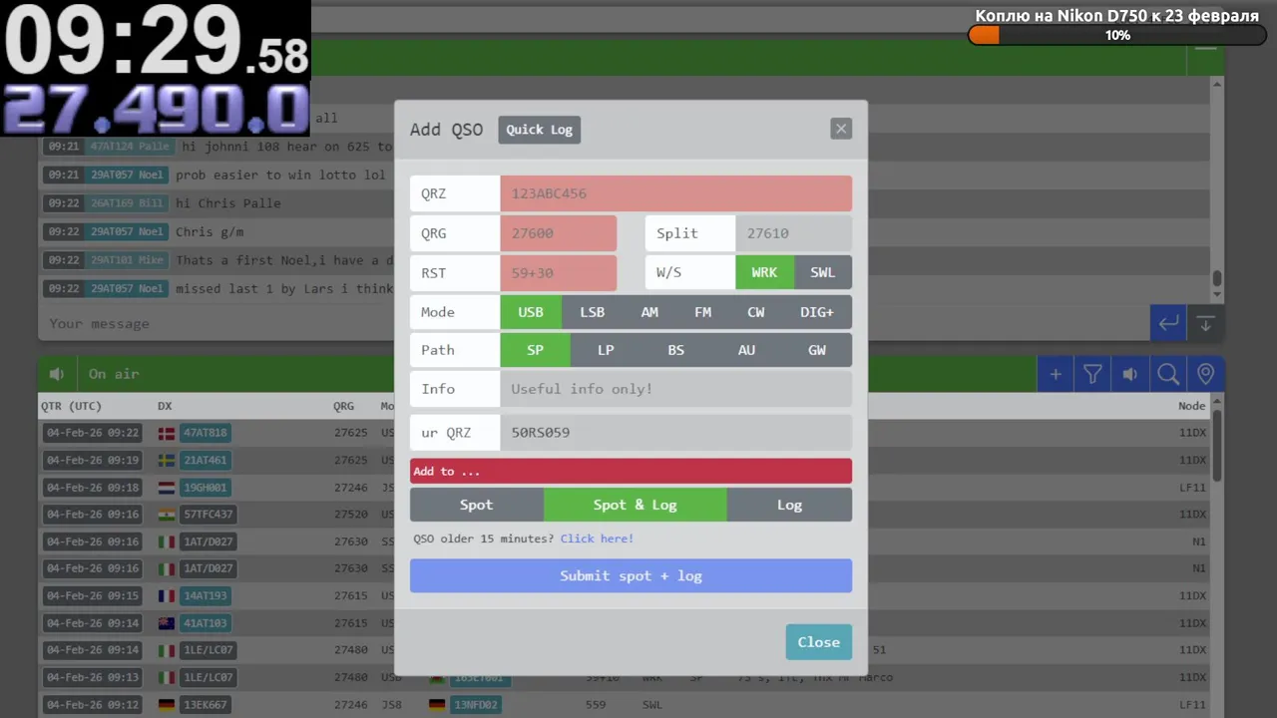Click the RST report input field
1277x718 pixels.
pyautogui.click(x=558, y=272)
